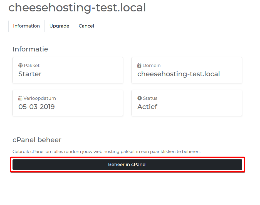Click the Pakket label text
Screen dimensions: 260x205
tap(32, 66)
